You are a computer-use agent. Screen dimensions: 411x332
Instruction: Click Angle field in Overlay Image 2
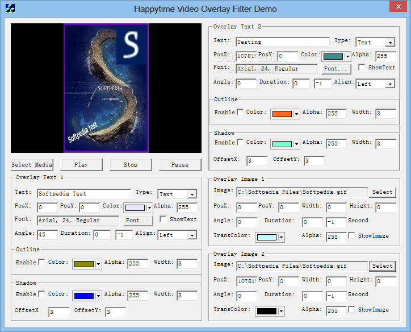pos(246,296)
